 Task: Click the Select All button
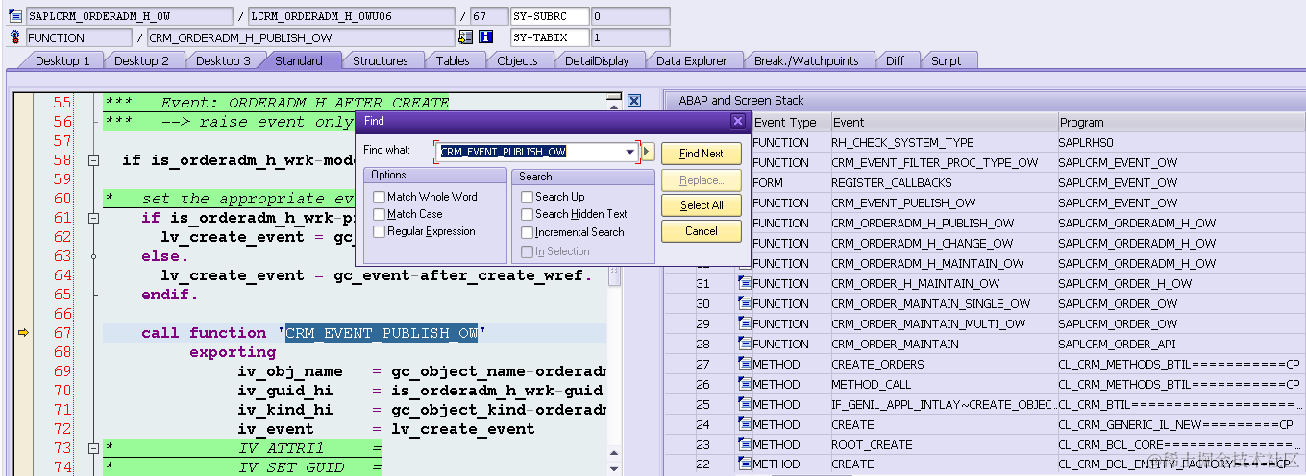click(x=702, y=205)
